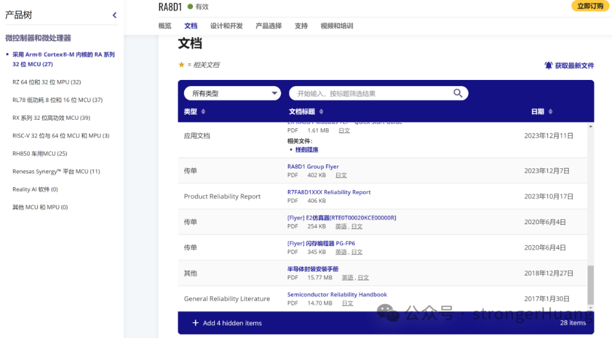
Task: Switch to the 概览 tab
Action: point(165,26)
